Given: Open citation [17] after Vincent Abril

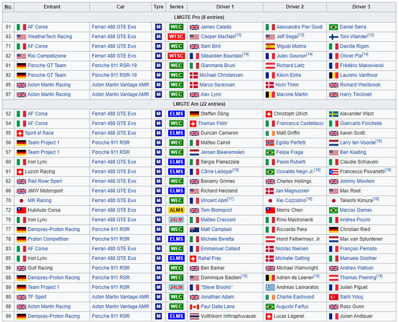Looking at the screenshot, I should [x=231, y=199].
